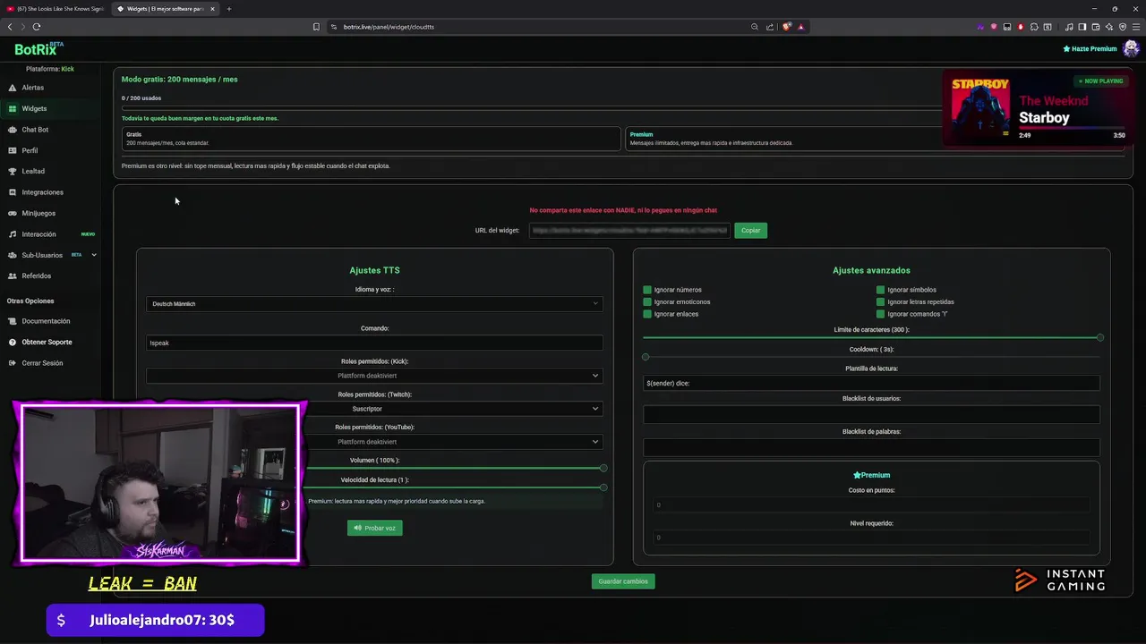Click the media control music note icon
This screenshot has height=644, width=1146.
point(1069,27)
